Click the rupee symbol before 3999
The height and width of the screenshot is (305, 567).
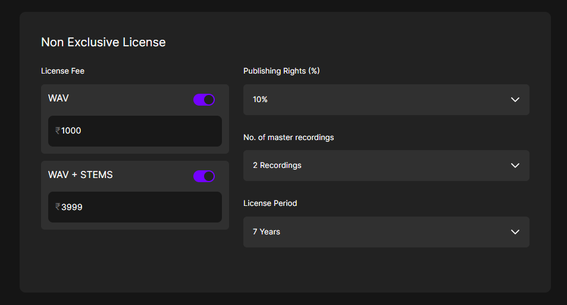58,207
